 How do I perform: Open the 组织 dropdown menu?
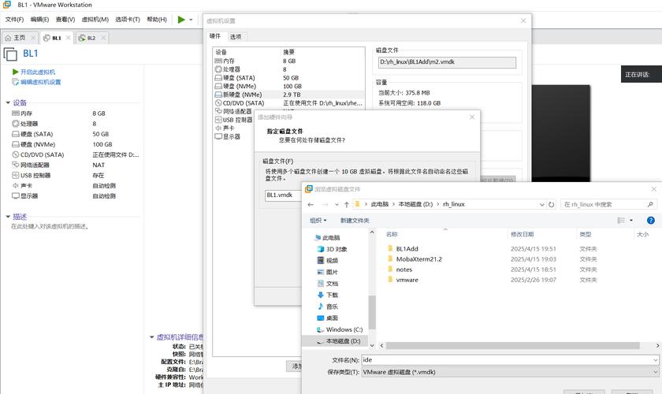pyautogui.click(x=318, y=221)
